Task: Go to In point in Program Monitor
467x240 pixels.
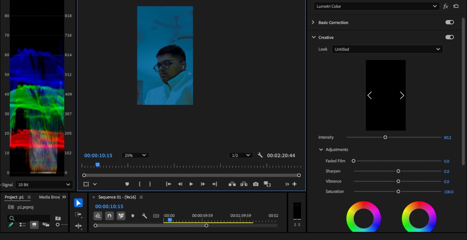Action: (x=168, y=184)
